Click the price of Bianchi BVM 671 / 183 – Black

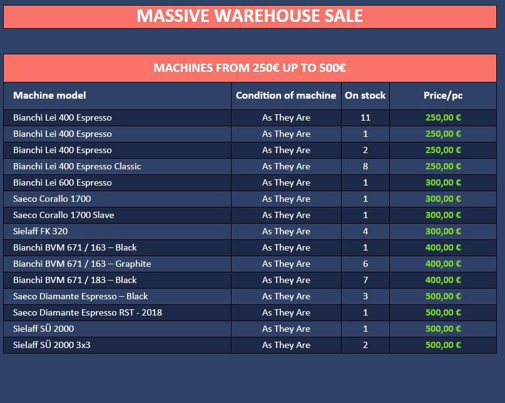click(x=443, y=280)
